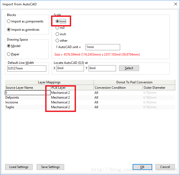This screenshot has height=175, width=180.
Task: Close the Import from AutoCAD window
Action: (x=176, y=4)
